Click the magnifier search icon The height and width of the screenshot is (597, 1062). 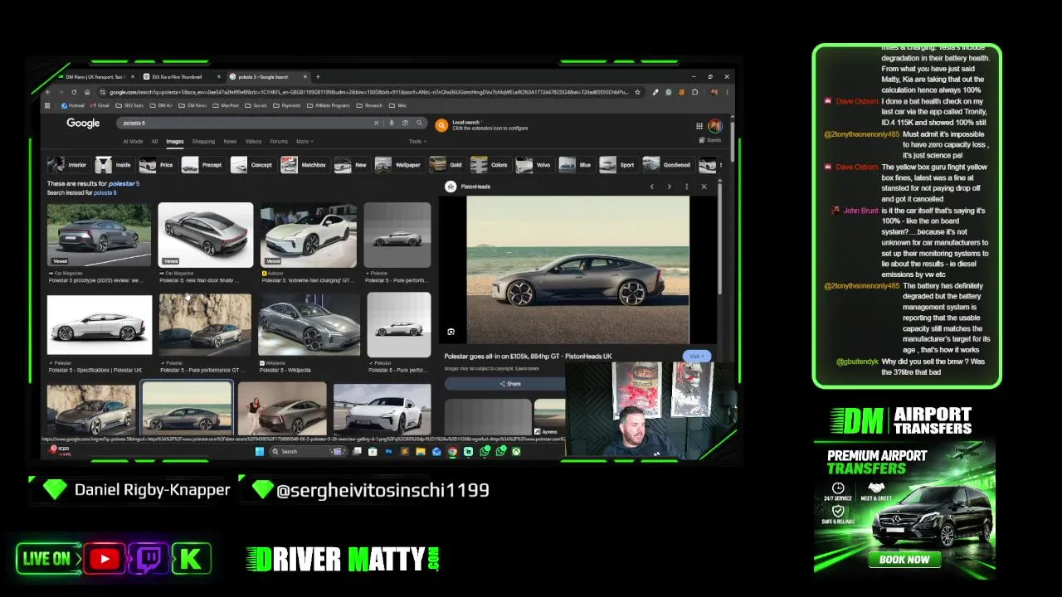(419, 123)
